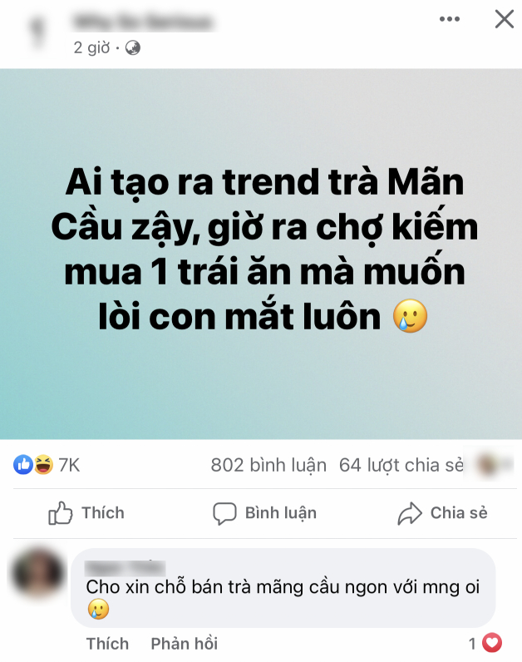This screenshot has width=522, height=662.
Task: Click the blue like reaction icon
Action: point(23,465)
